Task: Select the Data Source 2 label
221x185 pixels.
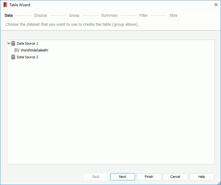Action: point(28,57)
